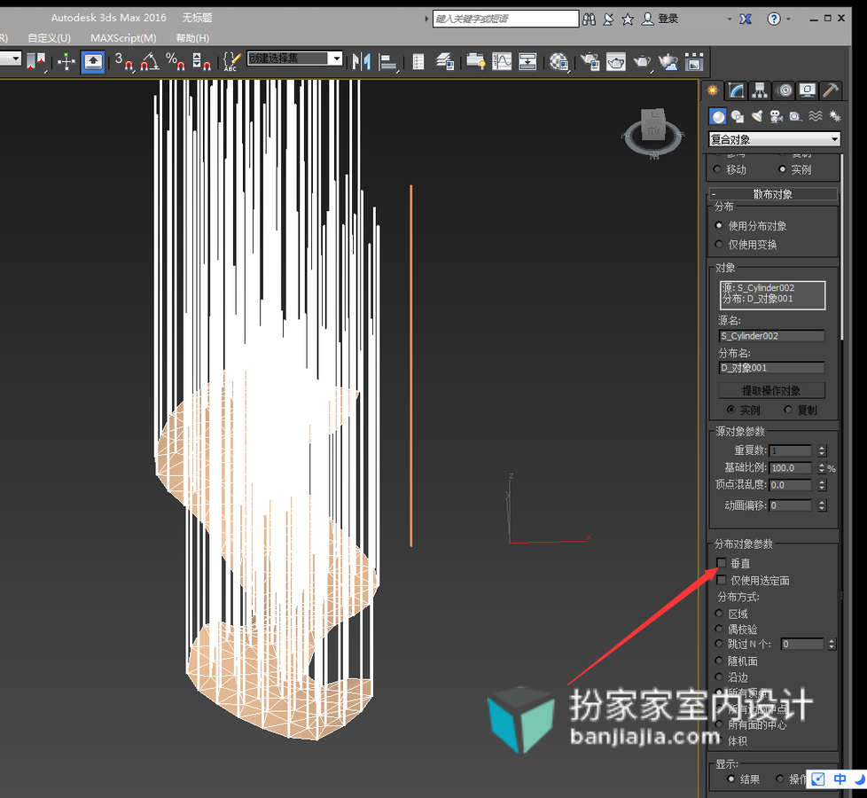Viewport: 867px width, 798px height.
Task: Open the Hierarchy panel tab
Action: pos(761,90)
